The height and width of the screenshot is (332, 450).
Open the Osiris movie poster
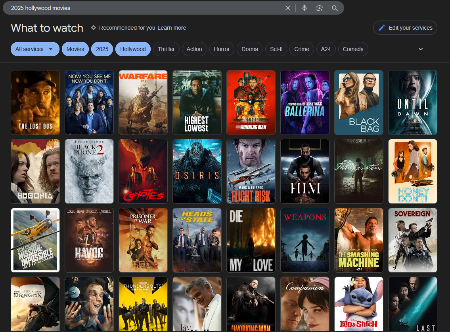197,171
